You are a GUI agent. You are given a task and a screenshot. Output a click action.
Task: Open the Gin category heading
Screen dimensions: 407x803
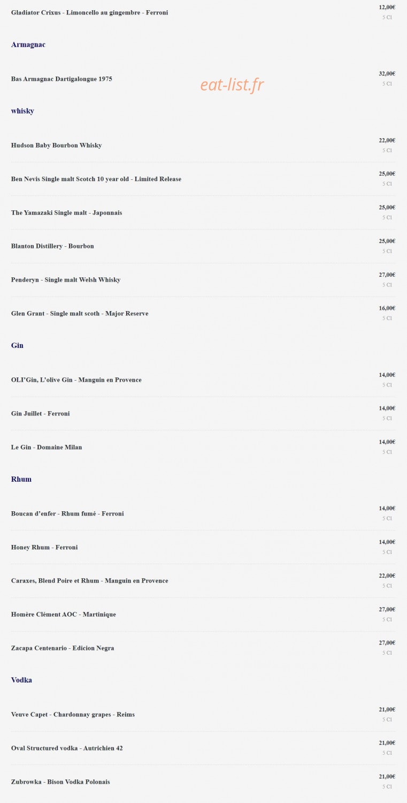(17, 345)
